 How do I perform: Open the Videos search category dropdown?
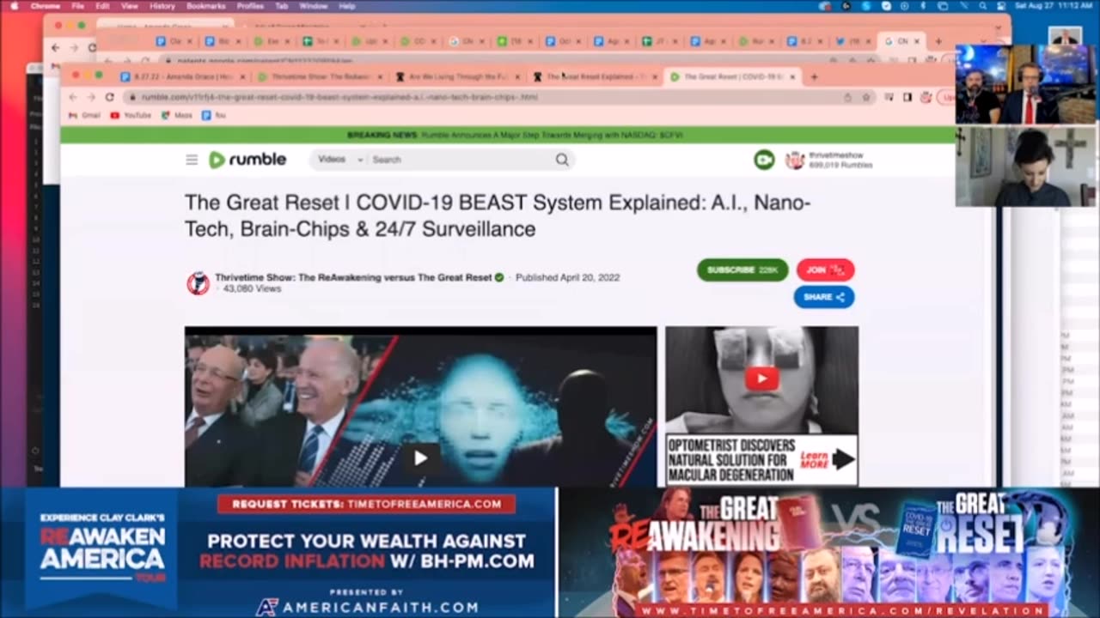340,160
